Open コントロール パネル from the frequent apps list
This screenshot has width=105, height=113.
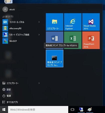click(21, 22)
